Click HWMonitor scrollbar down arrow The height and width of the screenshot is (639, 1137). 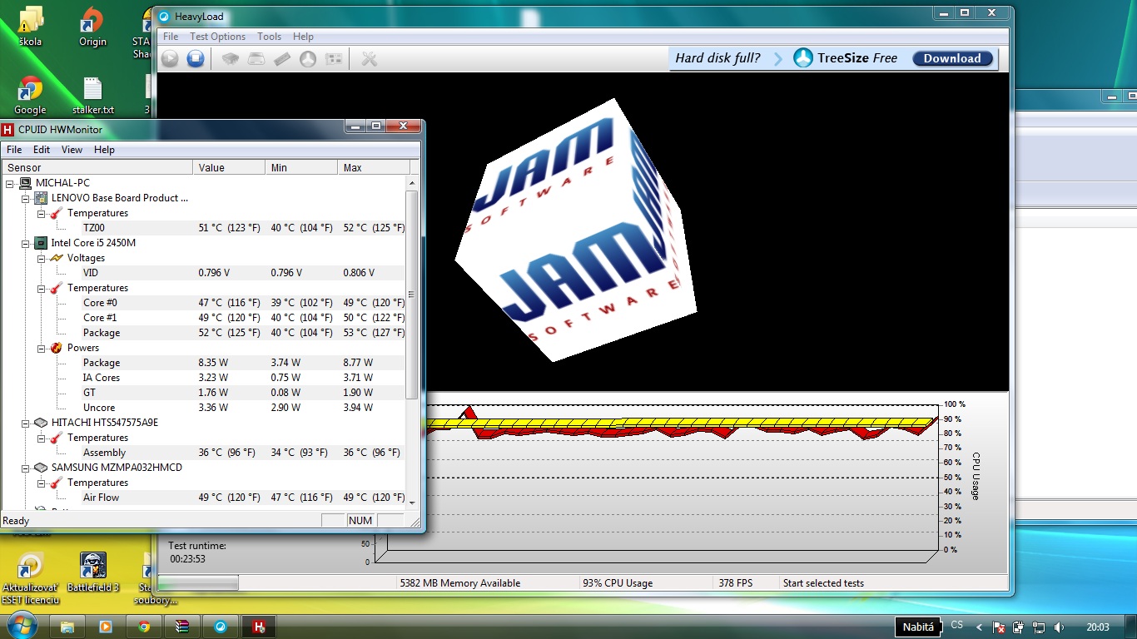(412, 502)
